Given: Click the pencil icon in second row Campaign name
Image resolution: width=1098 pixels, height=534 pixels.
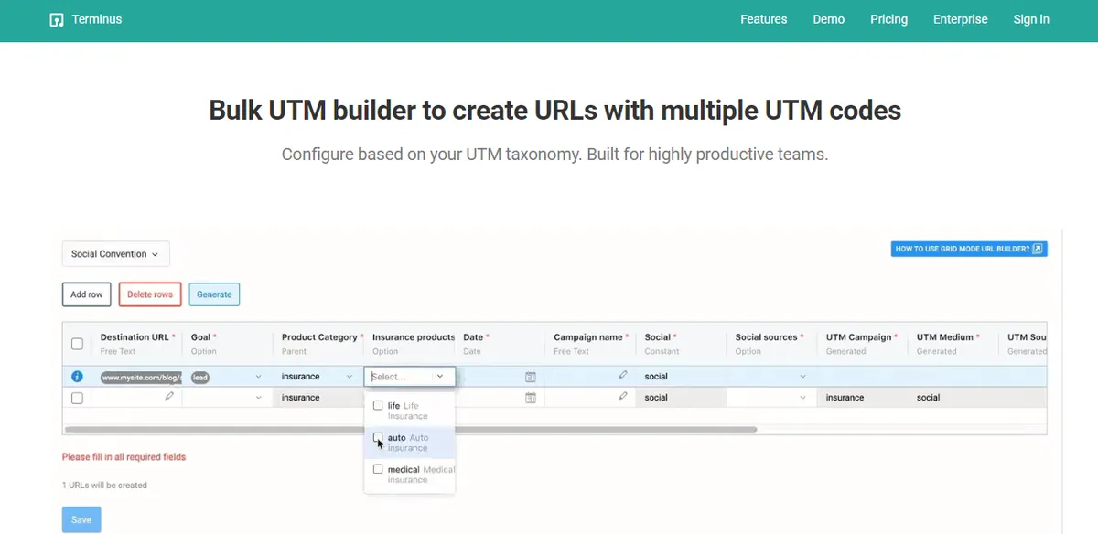Looking at the screenshot, I should (623, 397).
